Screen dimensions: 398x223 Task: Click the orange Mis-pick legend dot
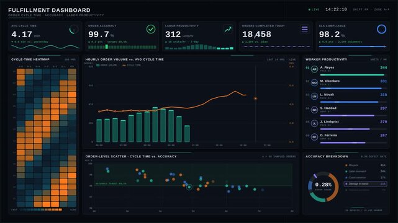pos(346,165)
